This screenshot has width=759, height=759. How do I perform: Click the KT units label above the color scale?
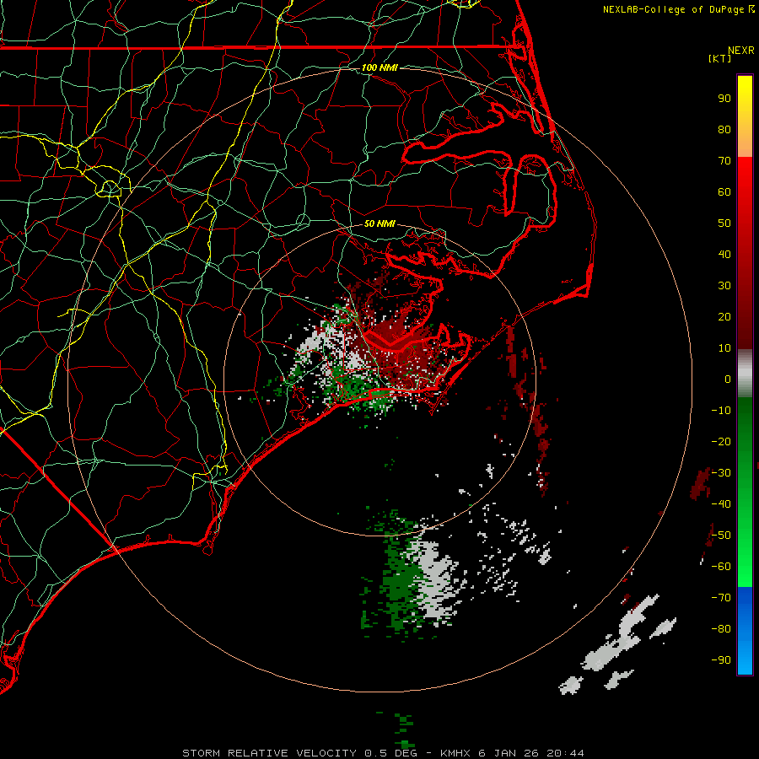click(x=719, y=58)
